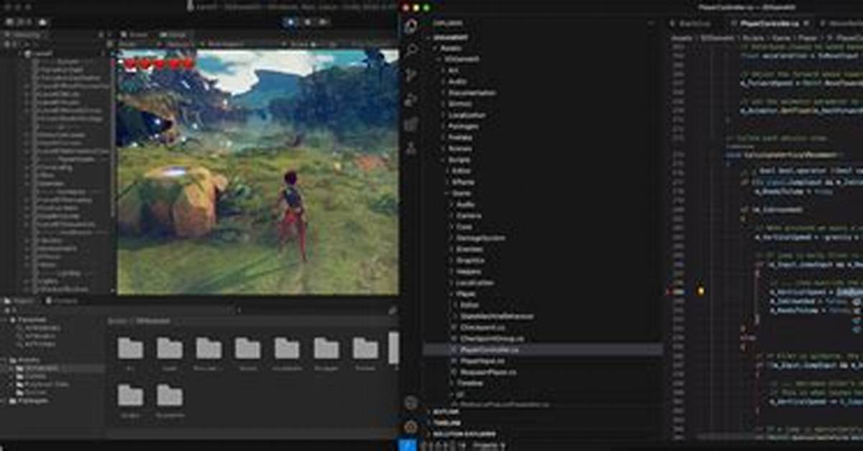The width and height of the screenshot is (863, 451).
Task: Switch to the Scene tab in Unity
Action: point(135,34)
